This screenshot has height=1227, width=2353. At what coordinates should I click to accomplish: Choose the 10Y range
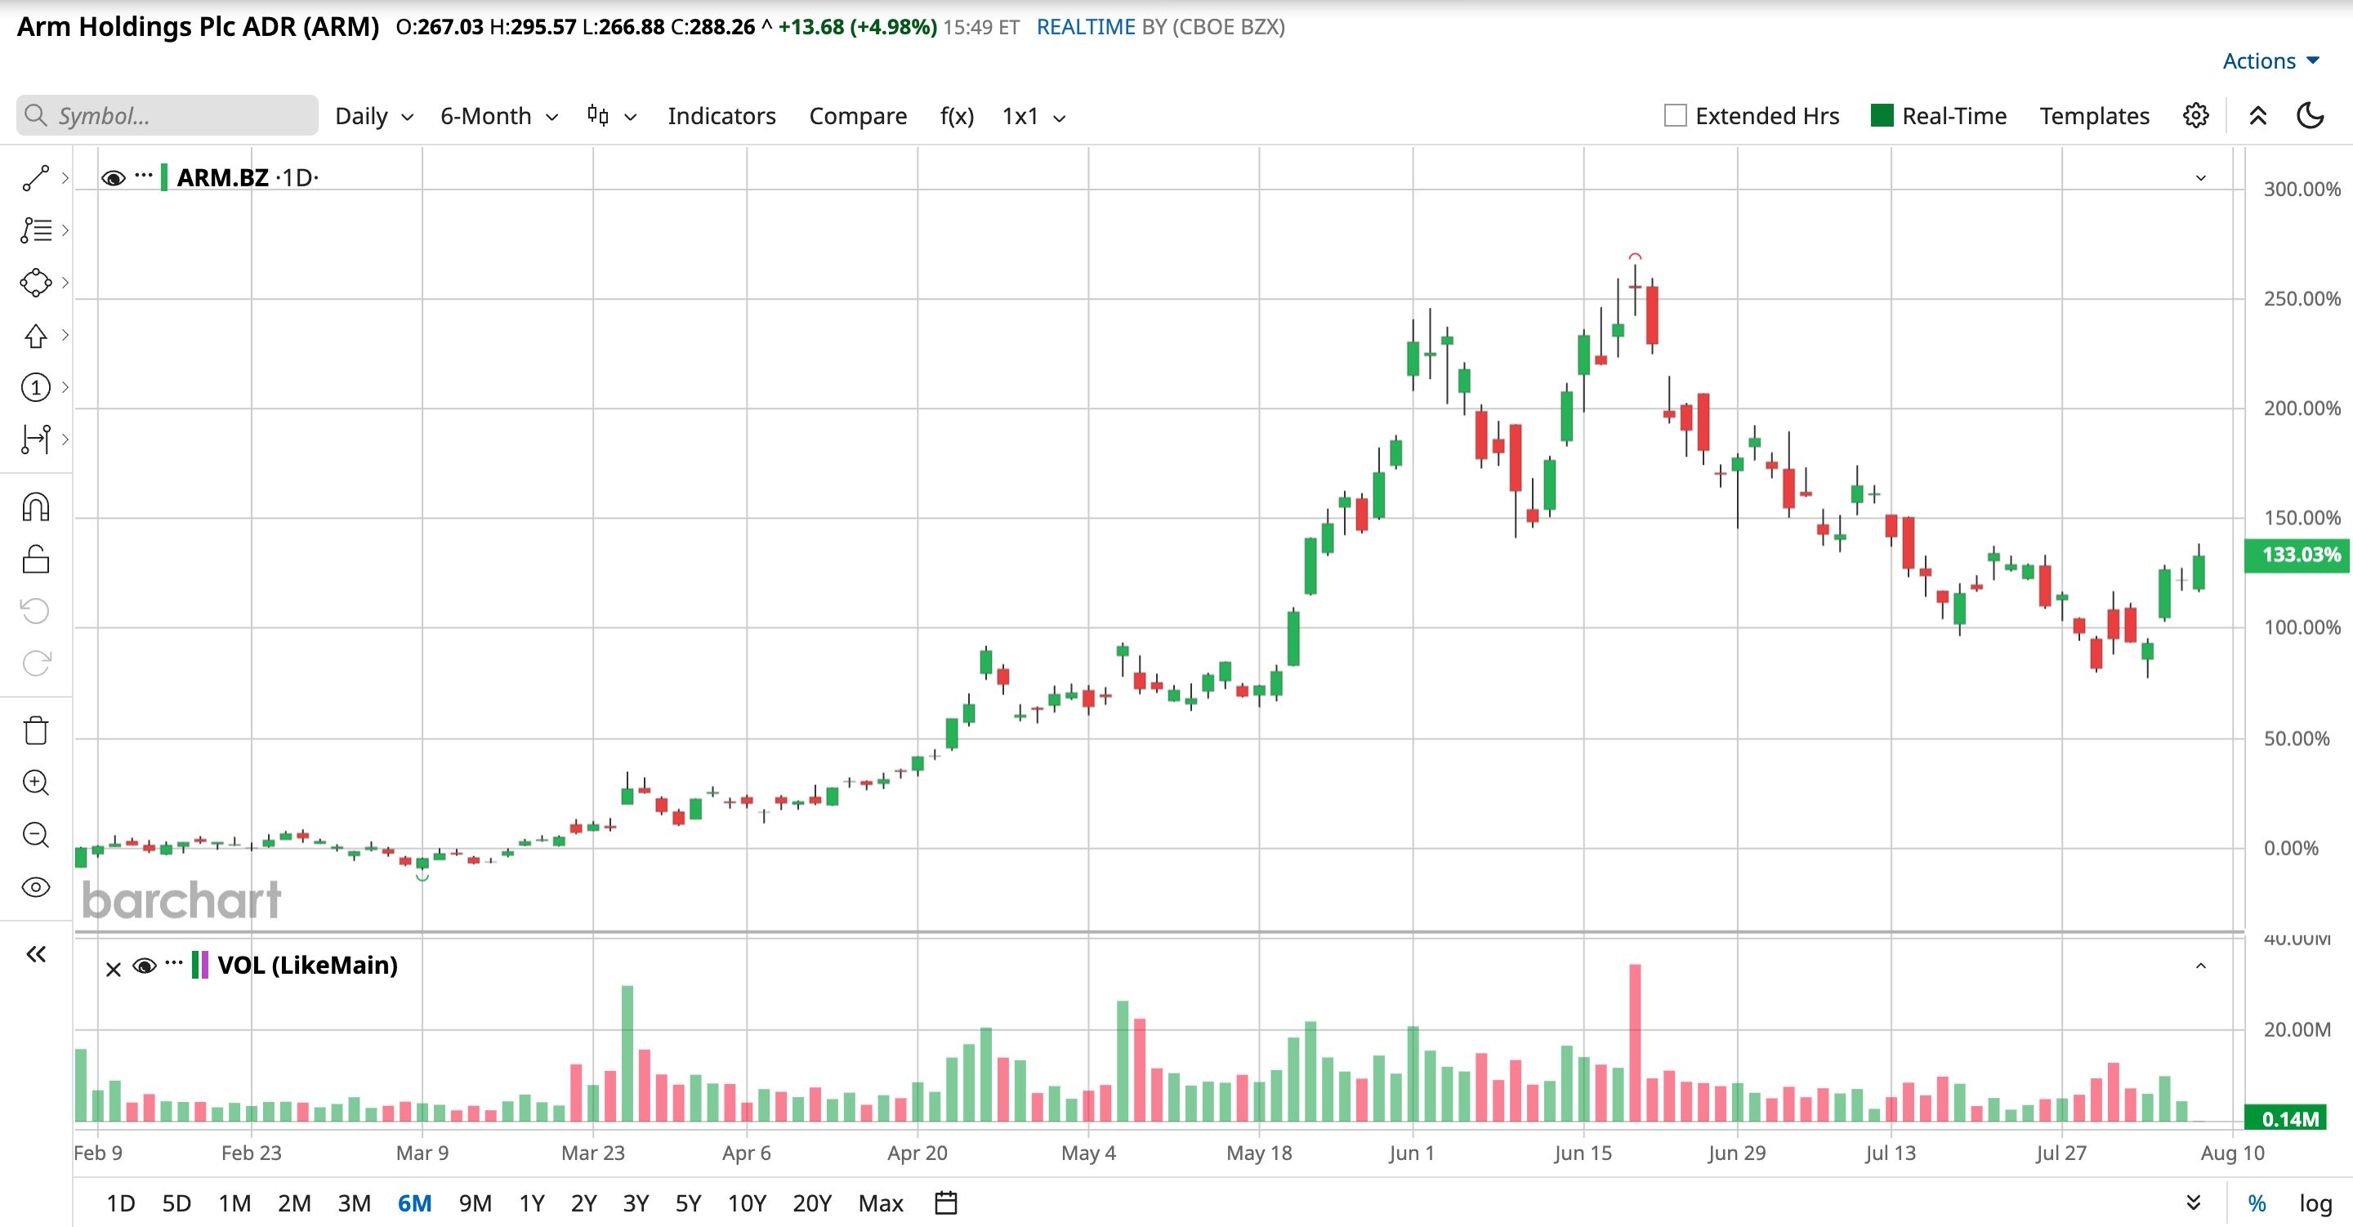[x=746, y=1203]
